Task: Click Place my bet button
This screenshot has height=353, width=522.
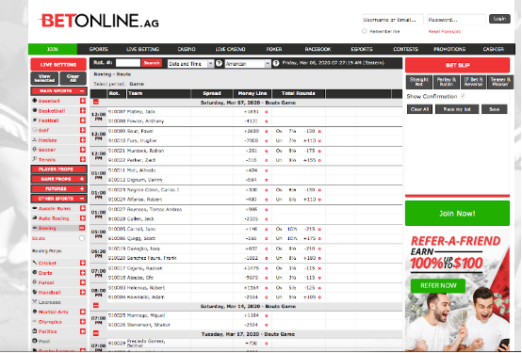Action: pyautogui.click(x=457, y=109)
